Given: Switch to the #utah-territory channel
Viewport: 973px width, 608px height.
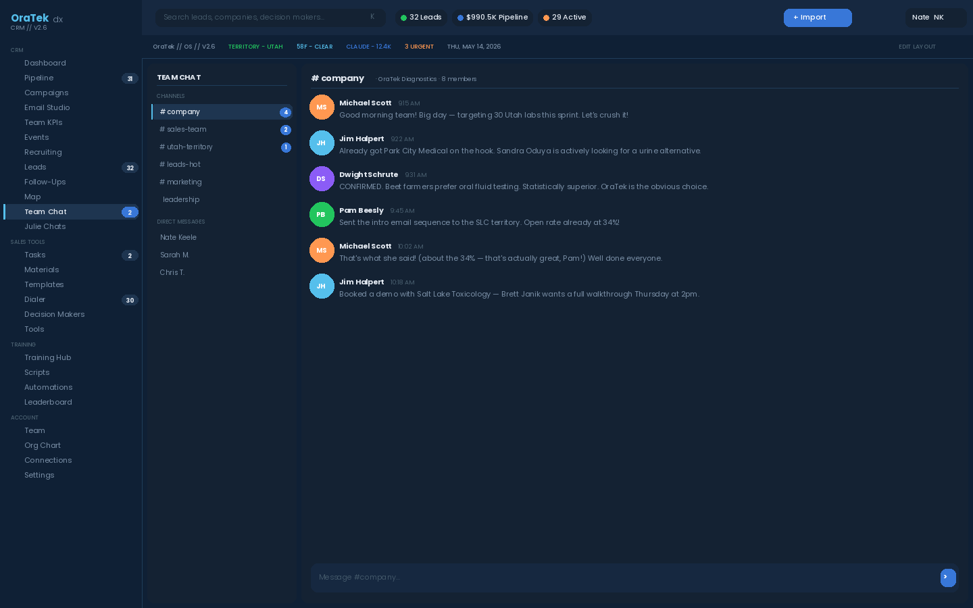Looking at the screenshot, I should point(222,147).
